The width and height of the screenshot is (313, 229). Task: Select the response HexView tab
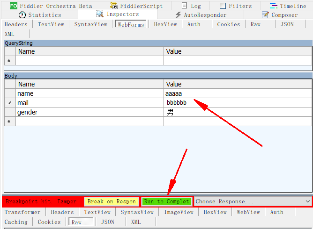click(x=215, y=212)
